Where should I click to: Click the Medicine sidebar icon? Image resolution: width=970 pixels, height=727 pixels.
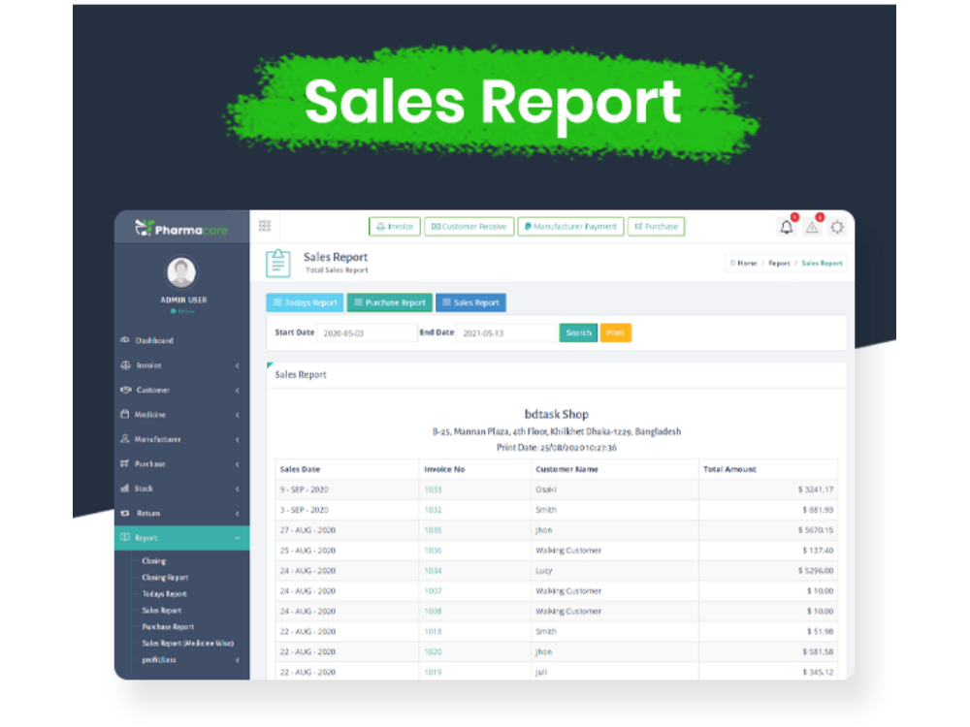click(125, 414)
